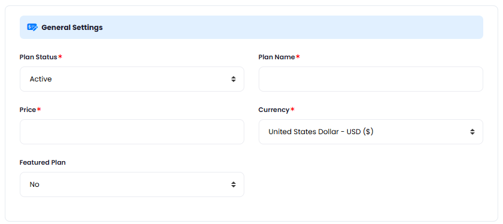Viewport: 503px width, 224px height.
Task: Click the Featured Plan dropdown arrow icon
Action: click(x=234, y=184)
